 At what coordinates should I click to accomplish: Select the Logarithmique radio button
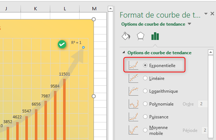(x=145, y=91)
